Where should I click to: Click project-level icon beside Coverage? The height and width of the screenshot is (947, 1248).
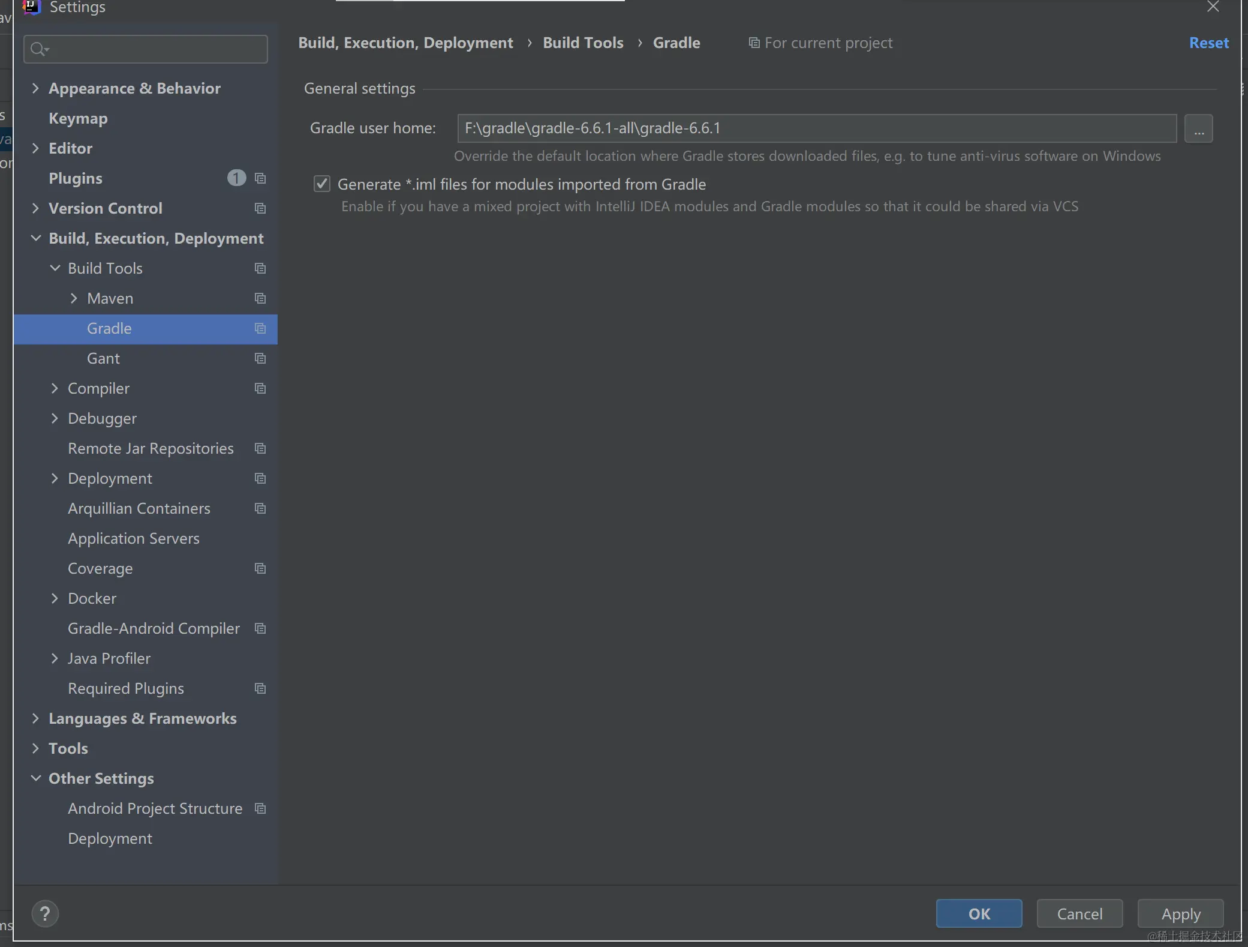click(x=260, y=568)
